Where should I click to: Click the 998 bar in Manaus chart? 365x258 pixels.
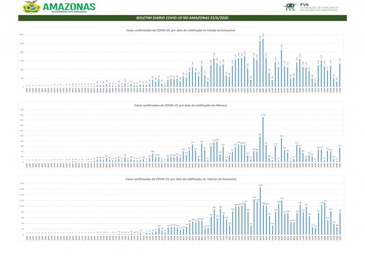pyautogui.click(x=260, y=149)
